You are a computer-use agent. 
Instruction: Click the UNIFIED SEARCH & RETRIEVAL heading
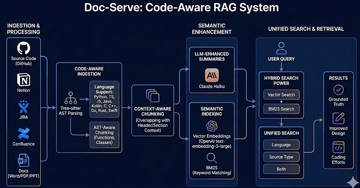(x=306, y=29)
